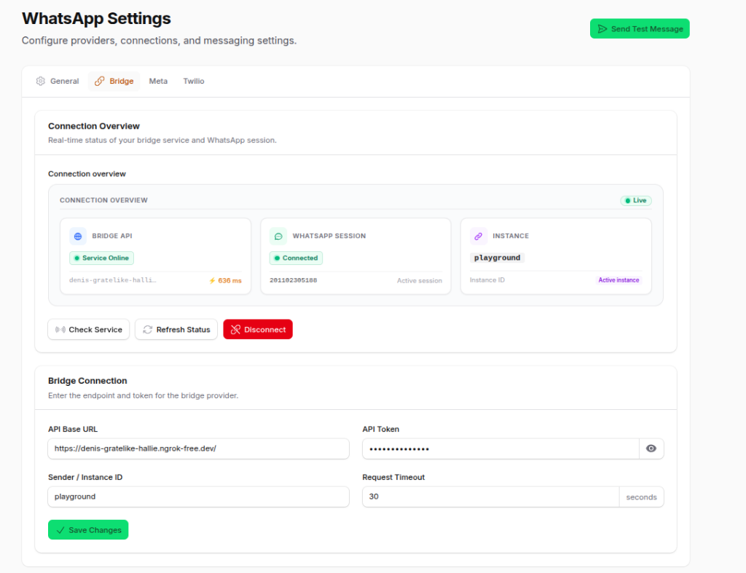Focus the API Base URL field
This screenshot has height=573, width=746.
click(x=198, y=449)
